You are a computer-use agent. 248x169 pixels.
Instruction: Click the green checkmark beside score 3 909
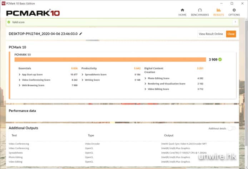click(x=220, y=59)
